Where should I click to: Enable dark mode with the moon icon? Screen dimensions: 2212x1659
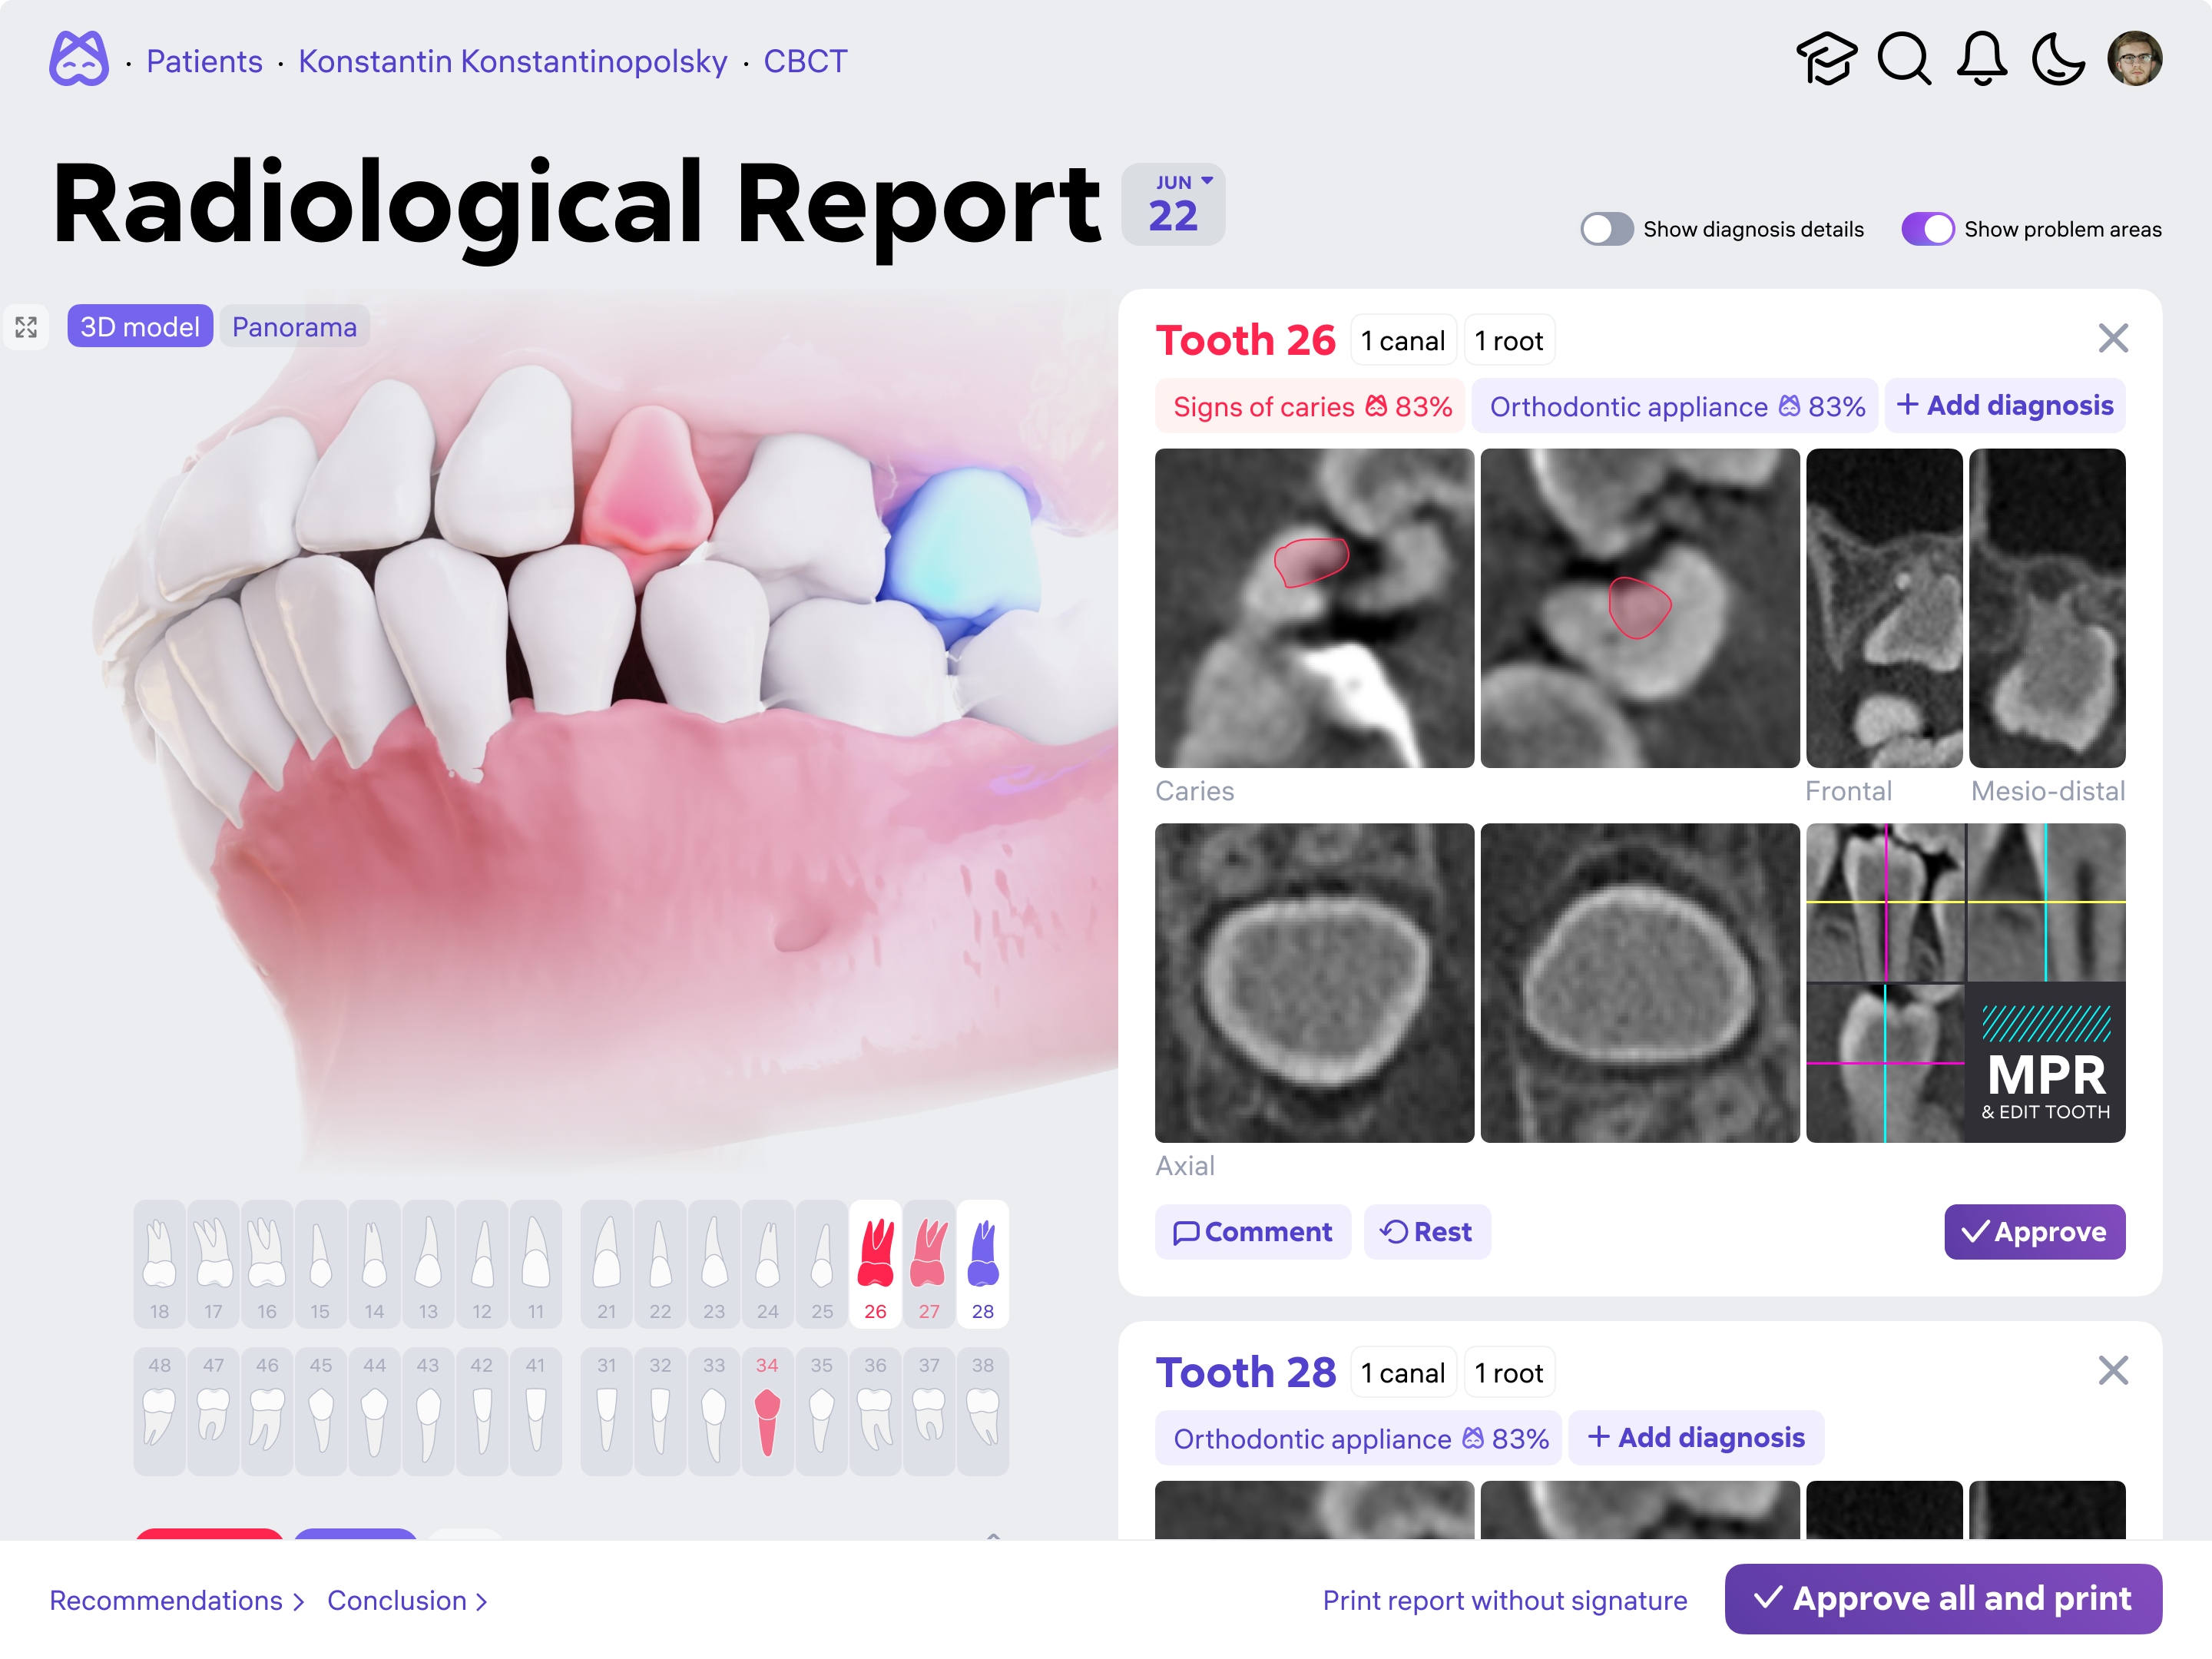pyautogui.click(x=2059, y=60)
